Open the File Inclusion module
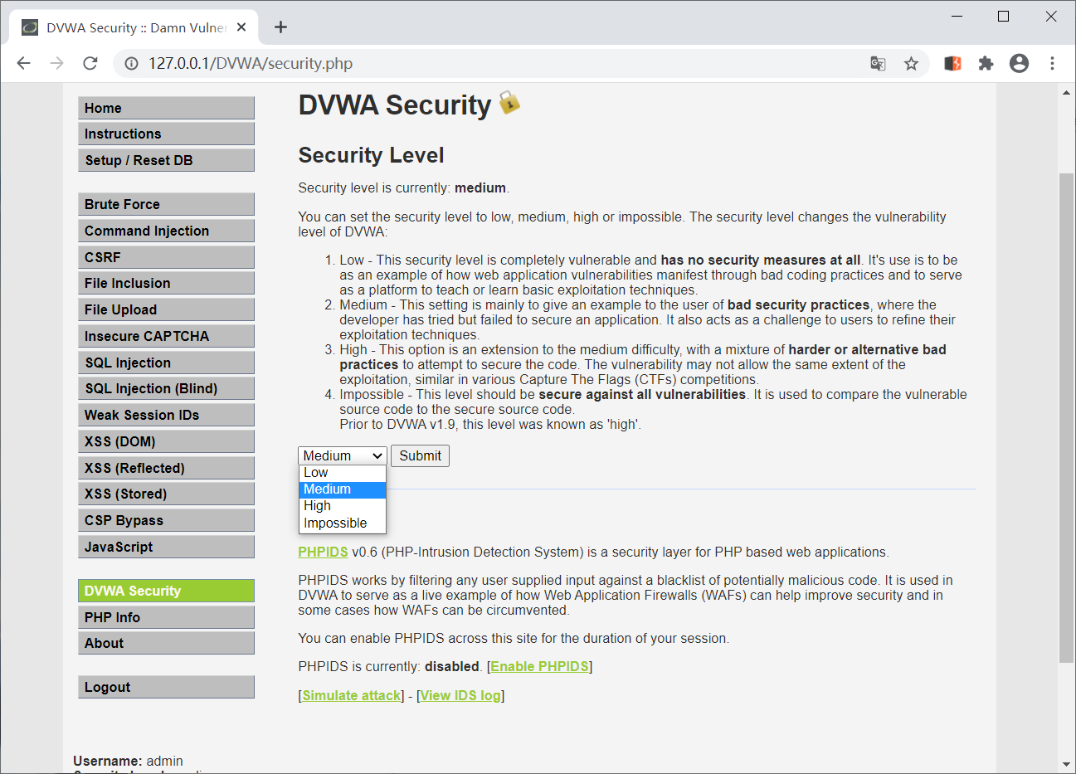This screenshot has height=774, width=1076. point(166,283)
